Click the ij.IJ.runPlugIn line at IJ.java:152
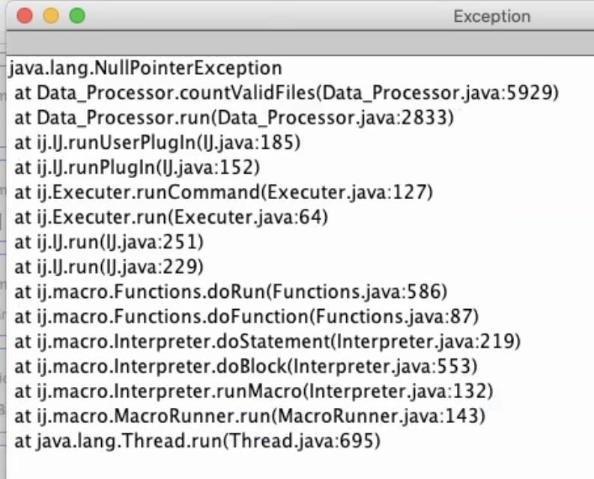Viewport: 594px width, 479px height. click(x=137, y=168)
